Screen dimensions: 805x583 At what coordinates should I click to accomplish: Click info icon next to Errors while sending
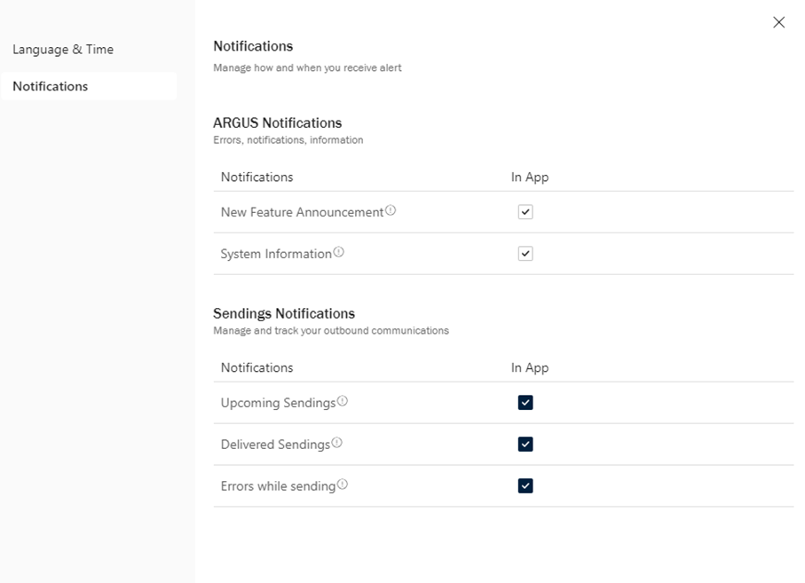tap(343, 485)
